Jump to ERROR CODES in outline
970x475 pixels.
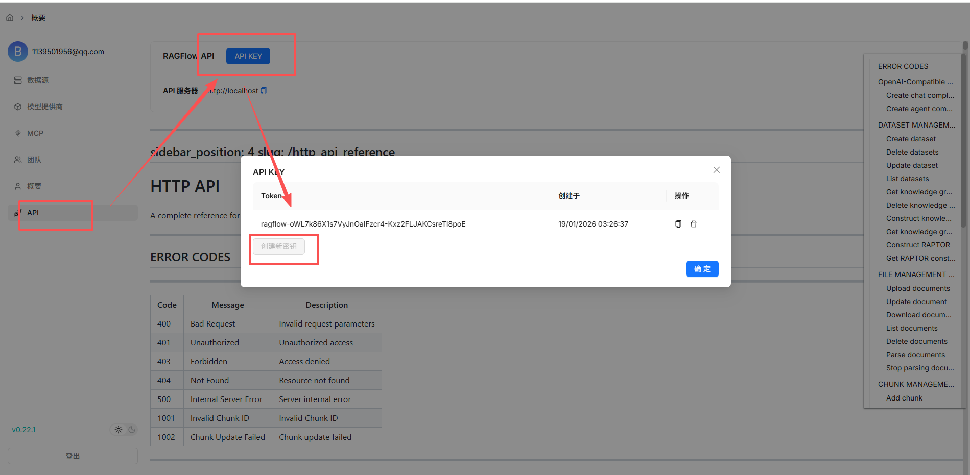pyautogui.click(x=903, y=66)
